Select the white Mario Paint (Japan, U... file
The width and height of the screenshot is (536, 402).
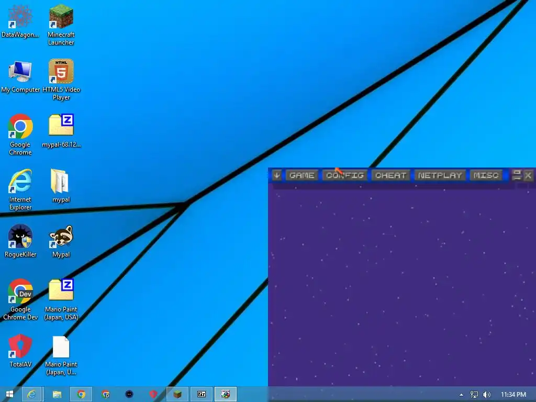(x=61, y=355)
